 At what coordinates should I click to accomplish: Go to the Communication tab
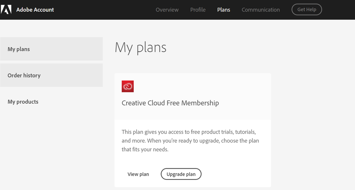coord(260,10)
